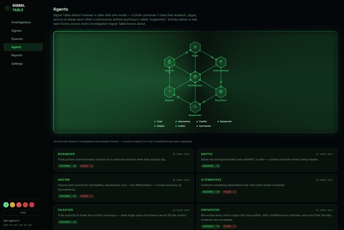Select the Alternatives hexagon node

(x=221, y=62)
